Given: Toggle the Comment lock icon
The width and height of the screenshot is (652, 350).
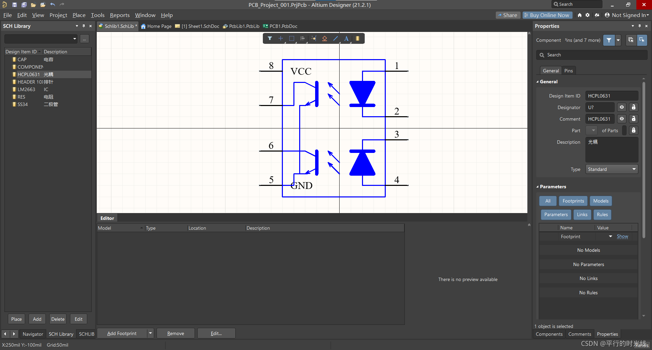Looking at the screenshot, I should (634, 119).
